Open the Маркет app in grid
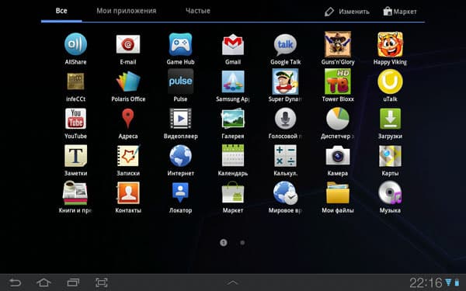 pos(233,193)
